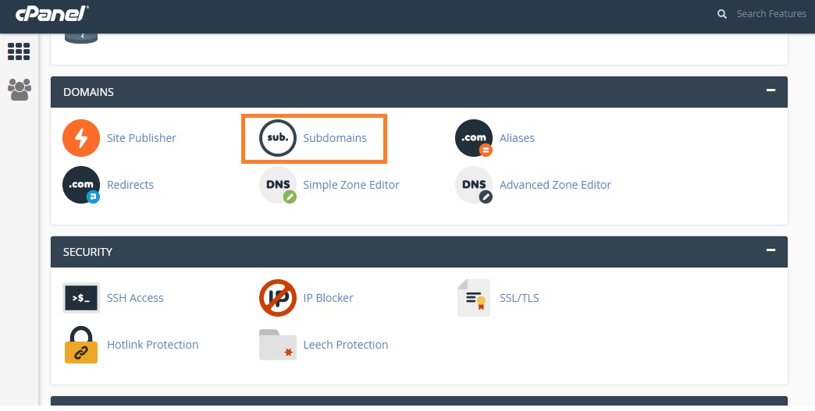Collapse the Domains section
Image resolution: width=815 pixels, height=411 pixels.
point(771,90)
